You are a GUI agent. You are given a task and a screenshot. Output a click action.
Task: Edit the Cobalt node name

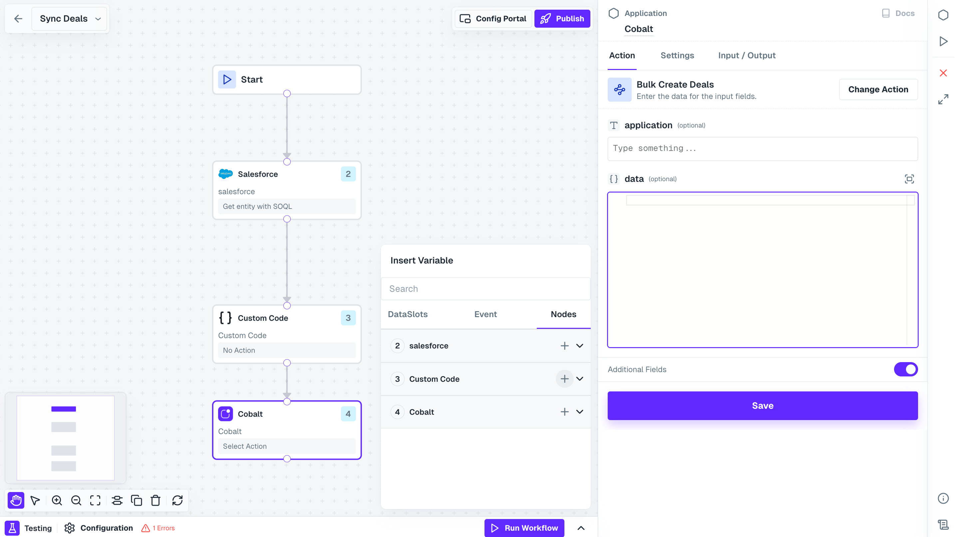point(639,29)
